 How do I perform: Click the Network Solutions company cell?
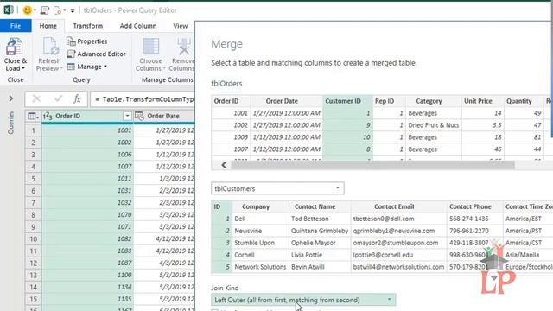[260, 267]
